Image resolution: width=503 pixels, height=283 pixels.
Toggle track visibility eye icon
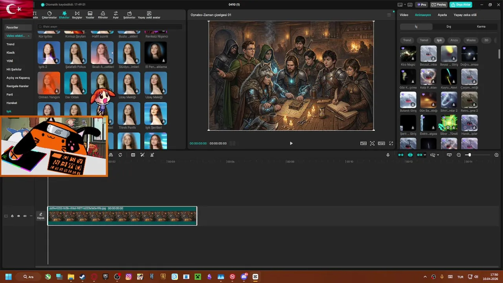click(18, 216)
